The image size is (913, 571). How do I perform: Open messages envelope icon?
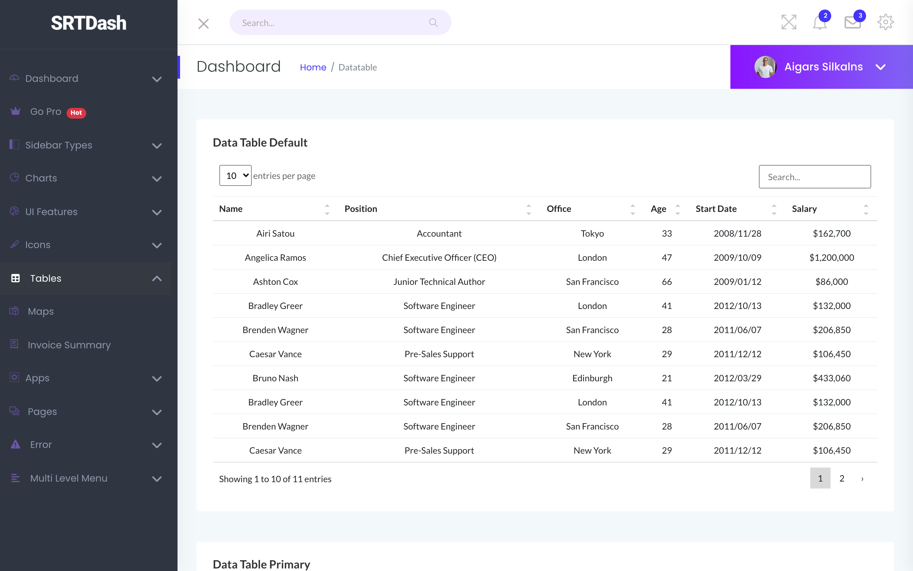852,23
